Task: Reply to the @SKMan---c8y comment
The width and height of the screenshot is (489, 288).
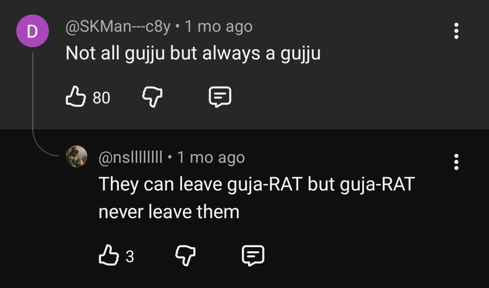Action: 220,97
